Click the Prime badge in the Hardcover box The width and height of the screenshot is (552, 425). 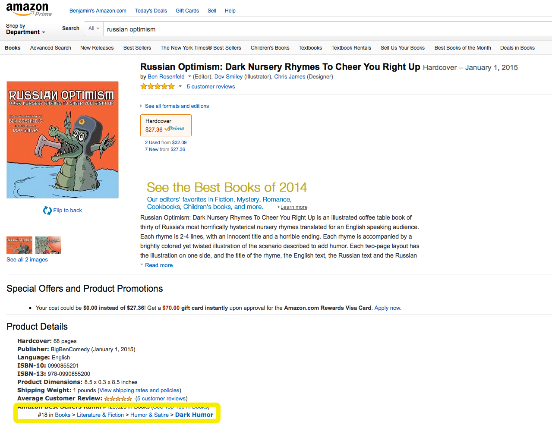(175, 129)
